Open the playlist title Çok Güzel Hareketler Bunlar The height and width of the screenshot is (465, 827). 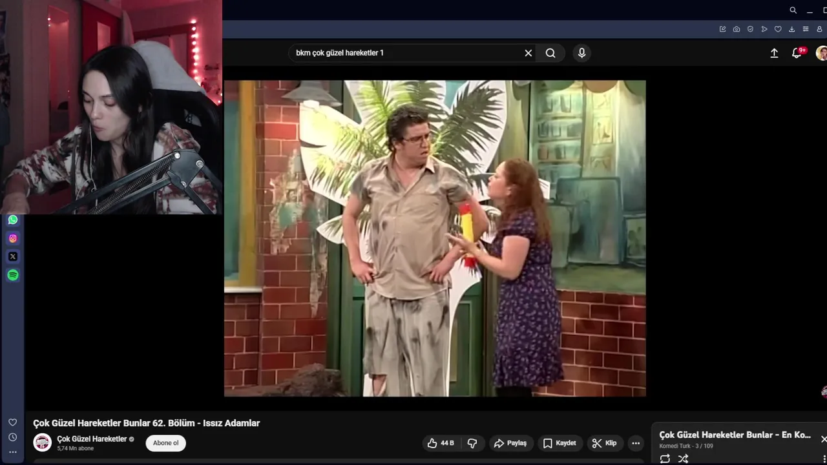pos(735,435)
